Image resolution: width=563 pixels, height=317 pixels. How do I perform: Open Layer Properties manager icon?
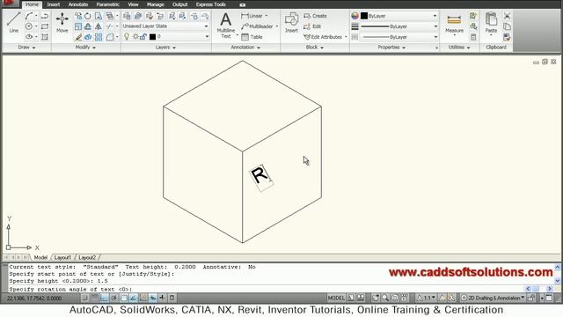click(127, 16)
